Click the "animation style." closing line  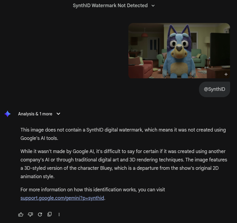point(37,176)
